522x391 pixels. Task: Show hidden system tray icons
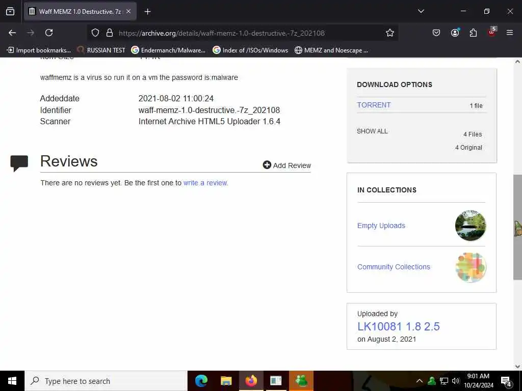420,381
